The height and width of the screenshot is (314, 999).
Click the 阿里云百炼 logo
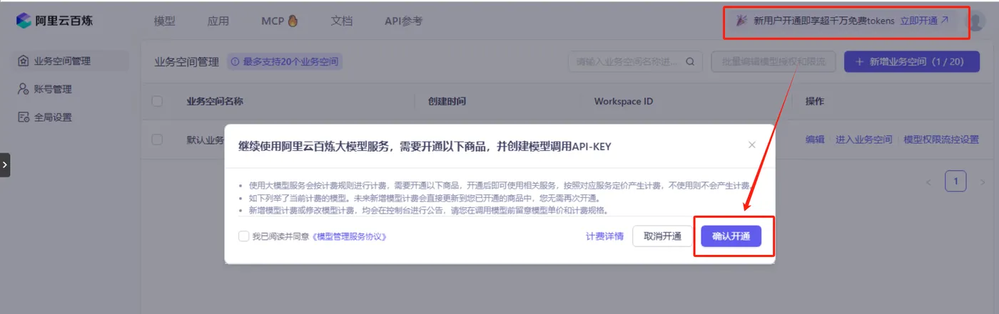point(54,21)
